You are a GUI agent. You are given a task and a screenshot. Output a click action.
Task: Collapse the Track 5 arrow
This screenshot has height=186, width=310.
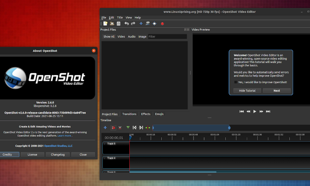click(105, 144)
